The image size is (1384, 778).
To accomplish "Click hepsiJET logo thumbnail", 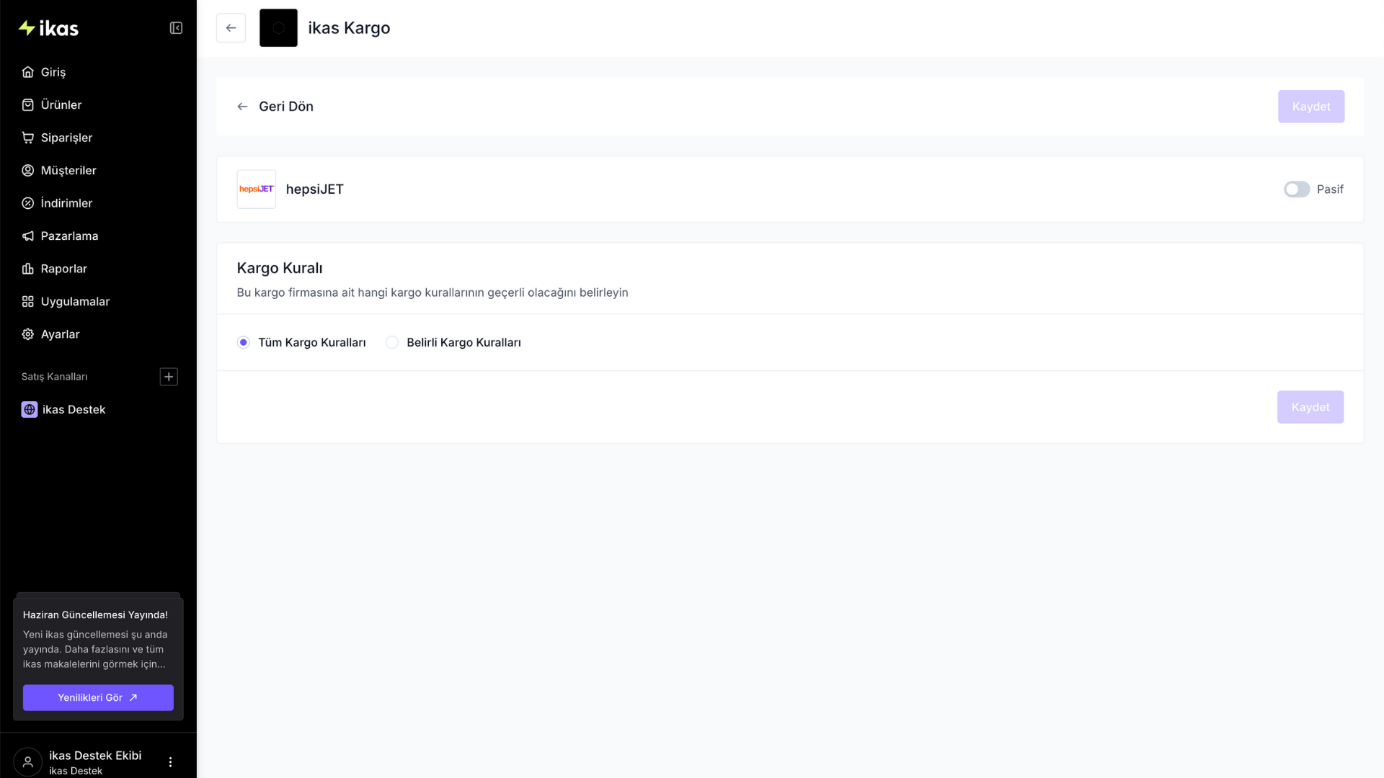I will (x=257, y=189).
